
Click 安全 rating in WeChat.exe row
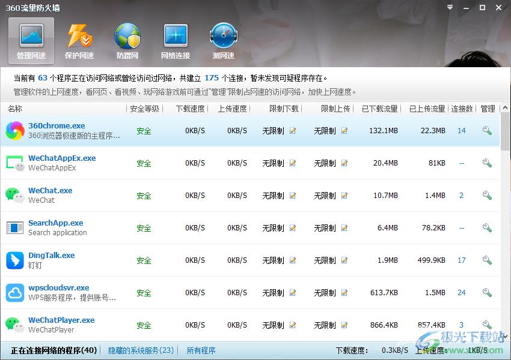point(144,196)
